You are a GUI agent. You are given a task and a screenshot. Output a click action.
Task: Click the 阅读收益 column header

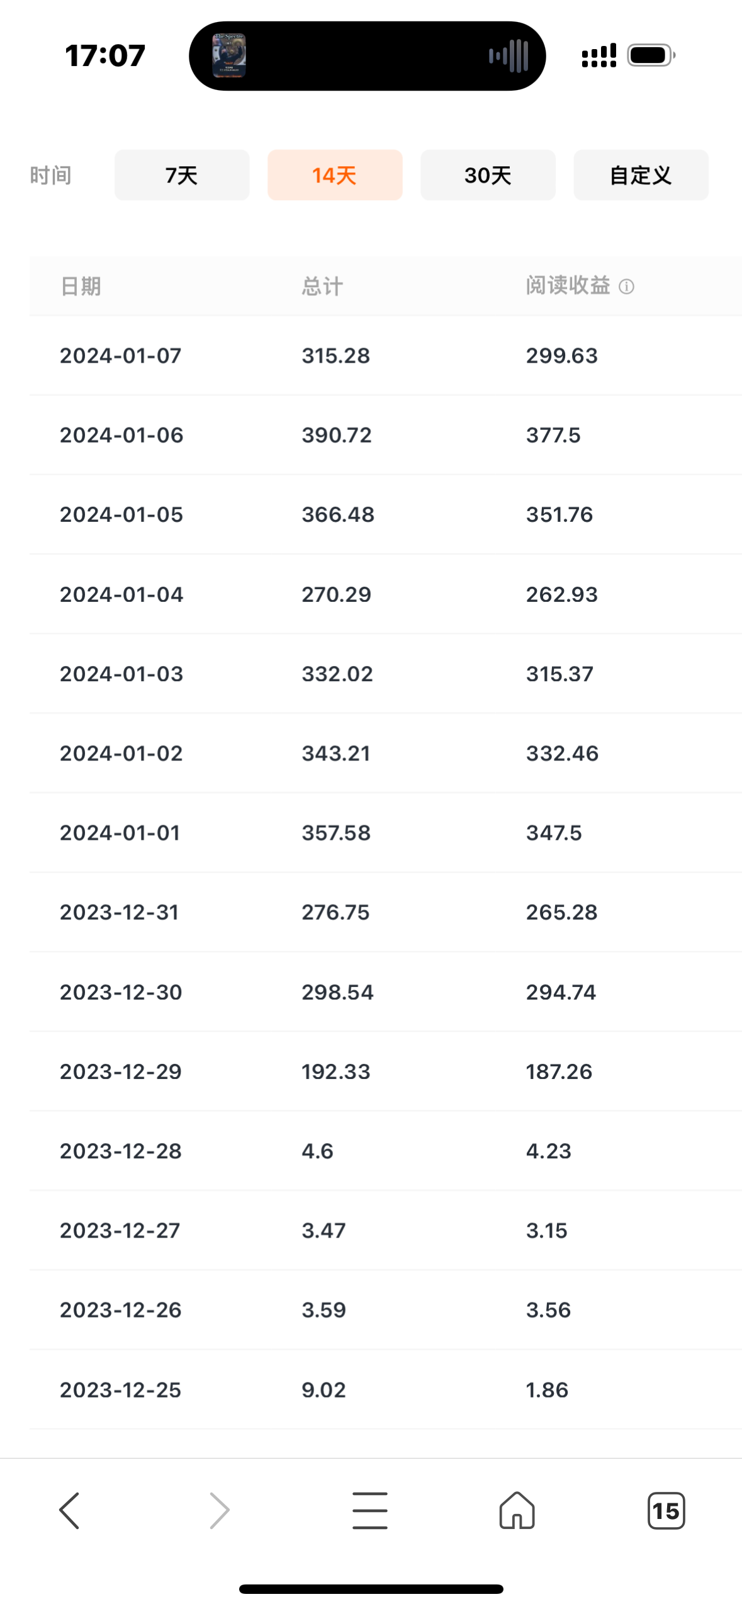(568, 286)
